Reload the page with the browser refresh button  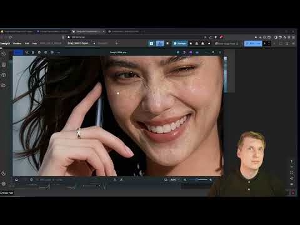click(11, 37)
